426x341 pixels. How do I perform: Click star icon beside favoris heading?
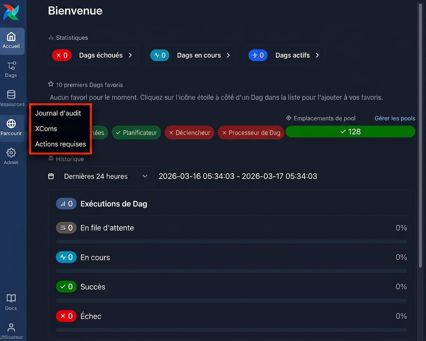tap(51, 84)
